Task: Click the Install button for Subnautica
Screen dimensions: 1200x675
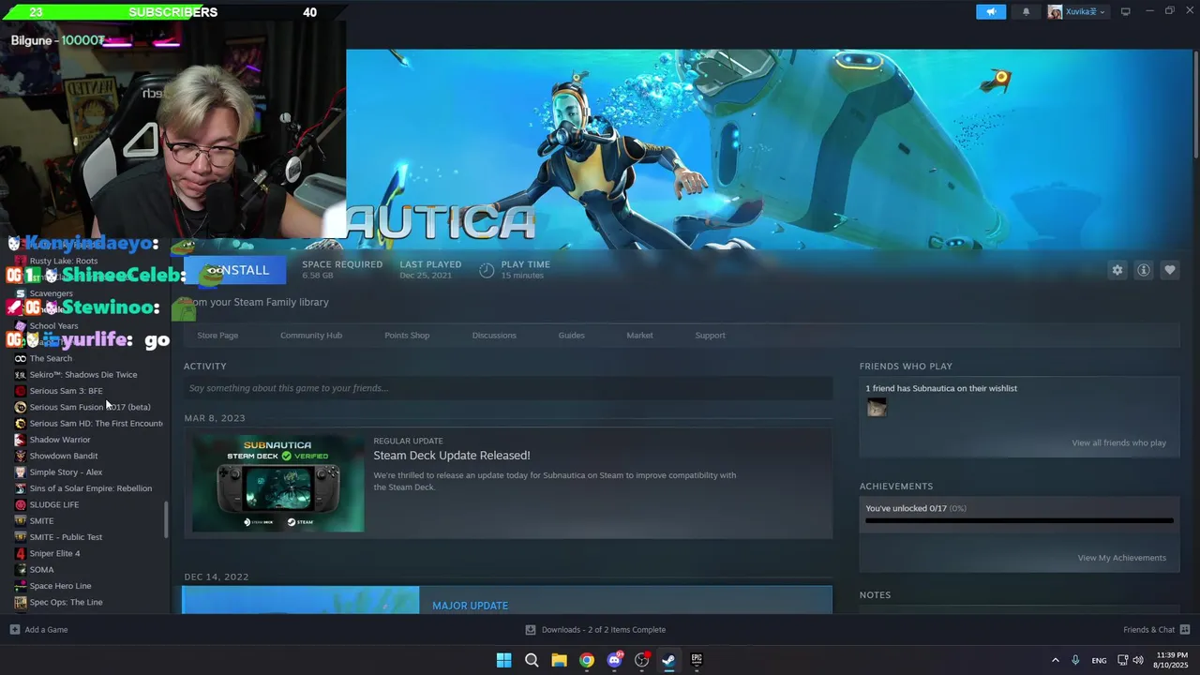Action: pyautogui.click(x=234, y=270)
